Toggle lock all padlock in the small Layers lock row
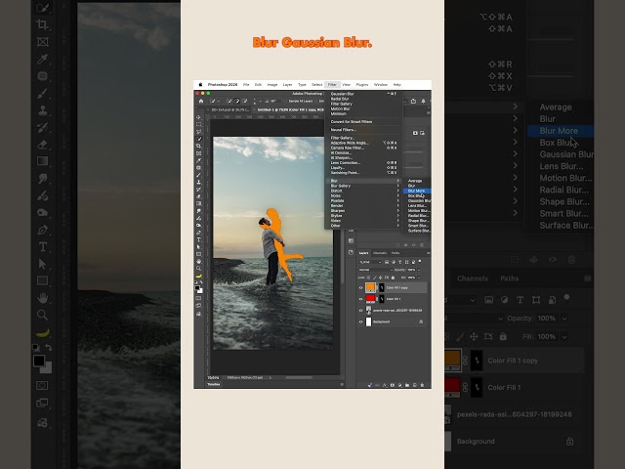Screen dimensions: 625x469 coord(393,277)
